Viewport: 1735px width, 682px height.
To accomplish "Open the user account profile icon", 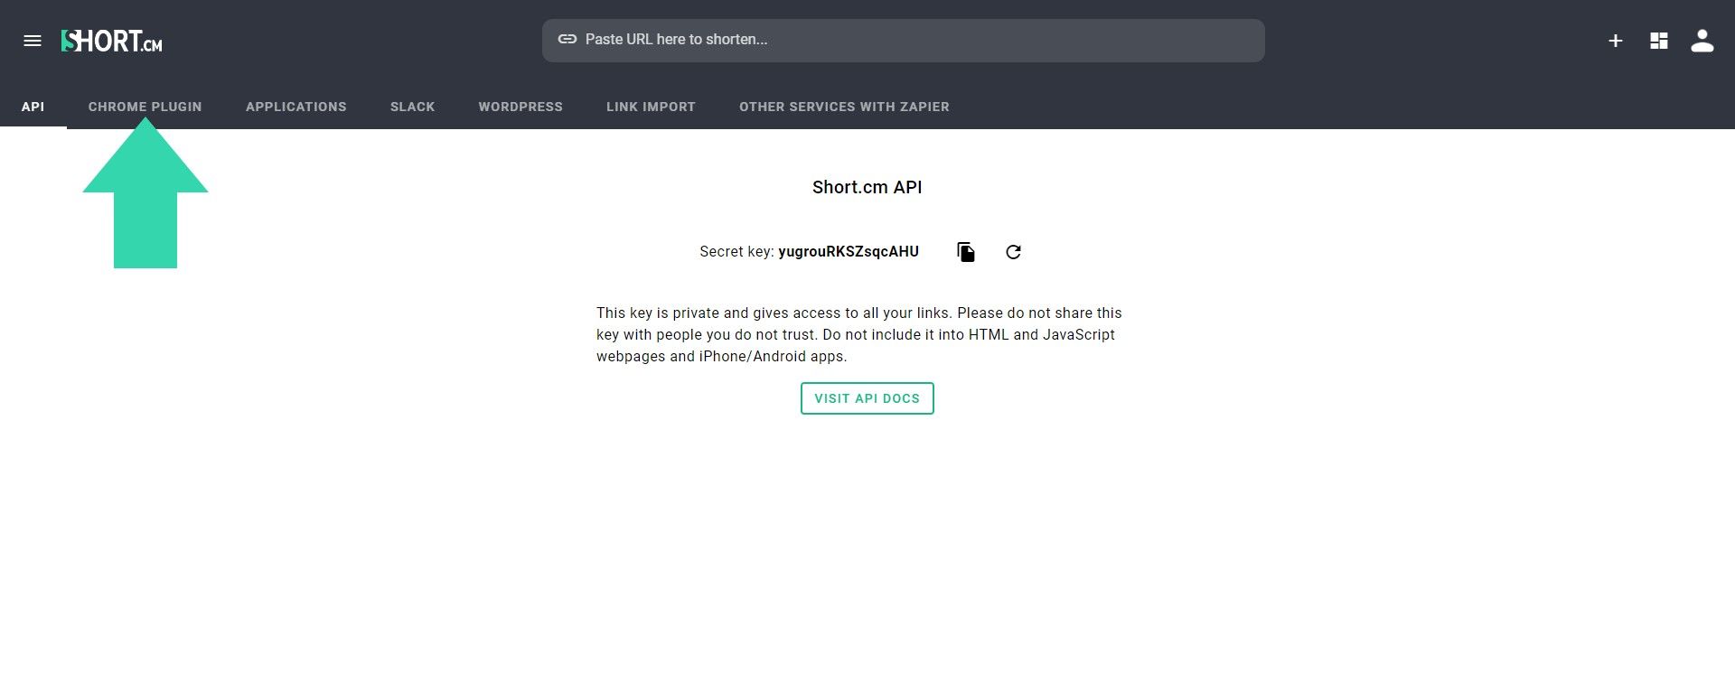I will pos(1702,41).
